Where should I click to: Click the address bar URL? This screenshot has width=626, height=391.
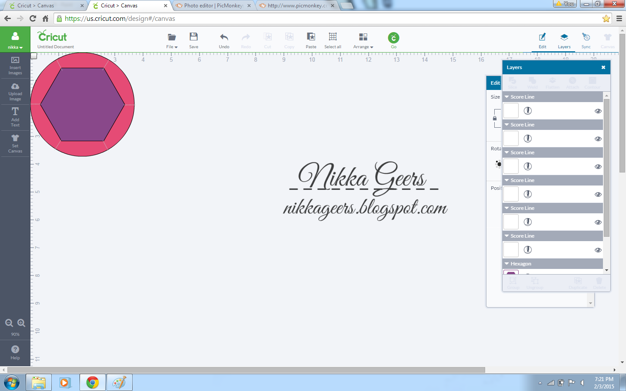tap(120, 19)
